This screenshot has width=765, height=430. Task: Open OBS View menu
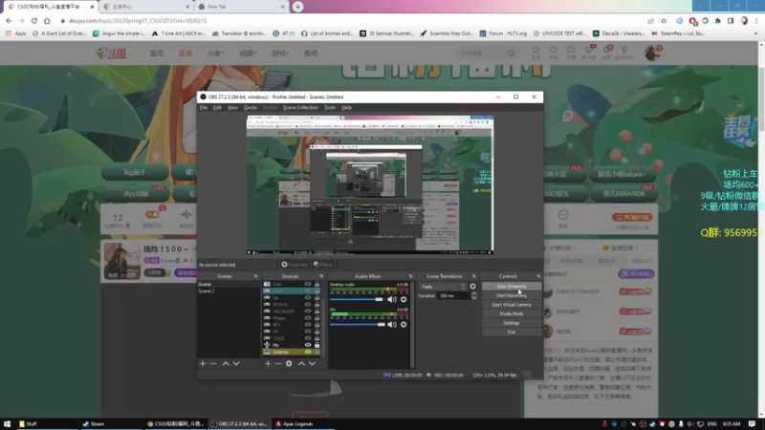pyautogui.click(x=232, y=107)
